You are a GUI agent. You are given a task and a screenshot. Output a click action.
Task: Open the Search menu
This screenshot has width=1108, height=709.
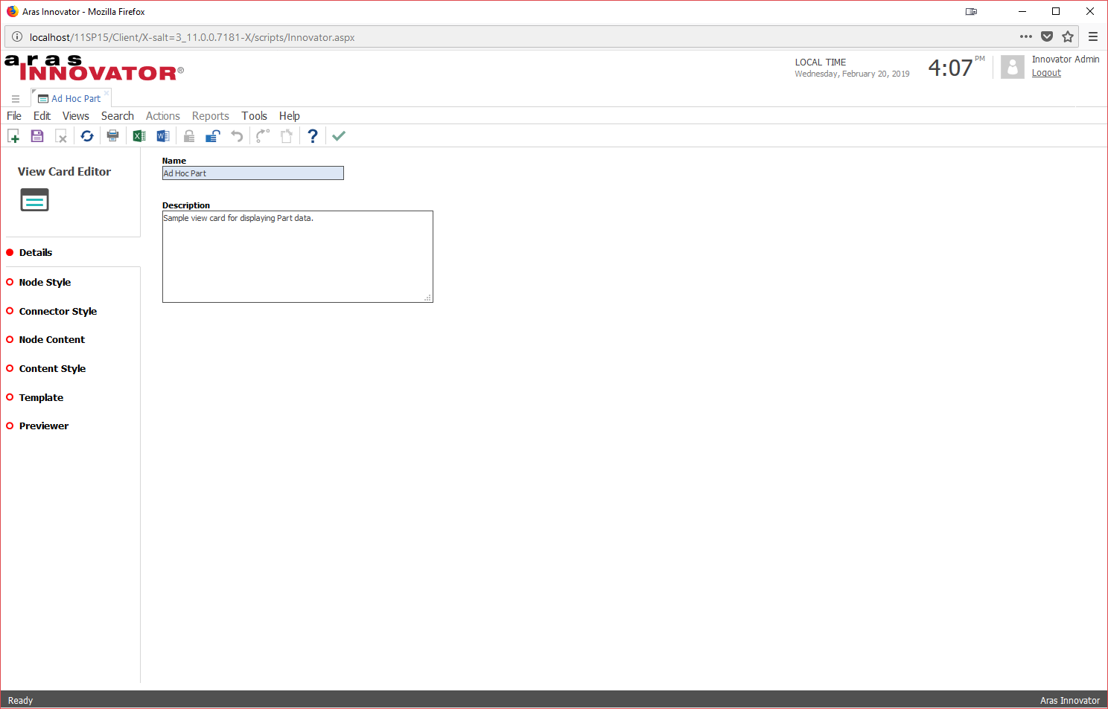118,116
